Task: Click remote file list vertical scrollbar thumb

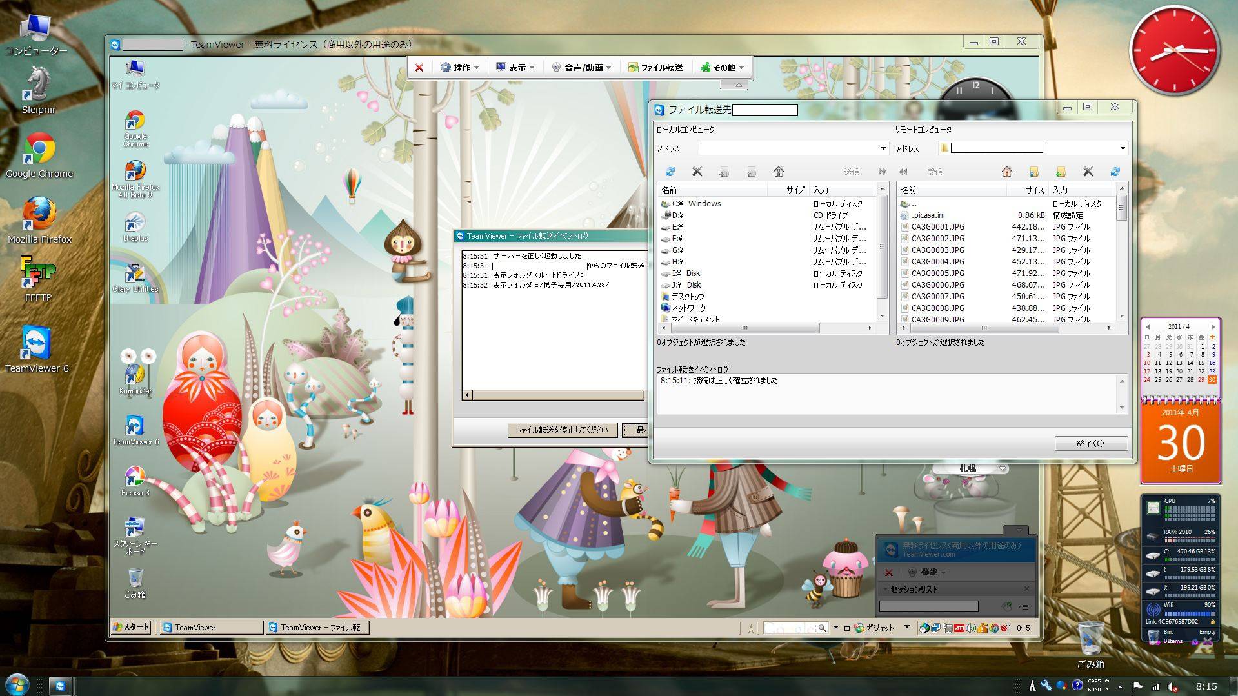Action: 1122,208
